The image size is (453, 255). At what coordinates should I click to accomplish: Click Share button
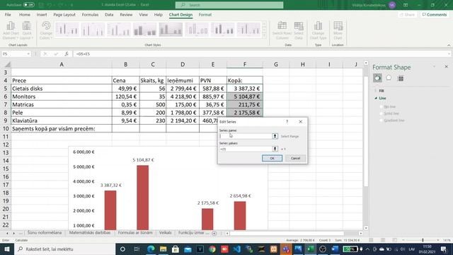click(x=408, y=14)
